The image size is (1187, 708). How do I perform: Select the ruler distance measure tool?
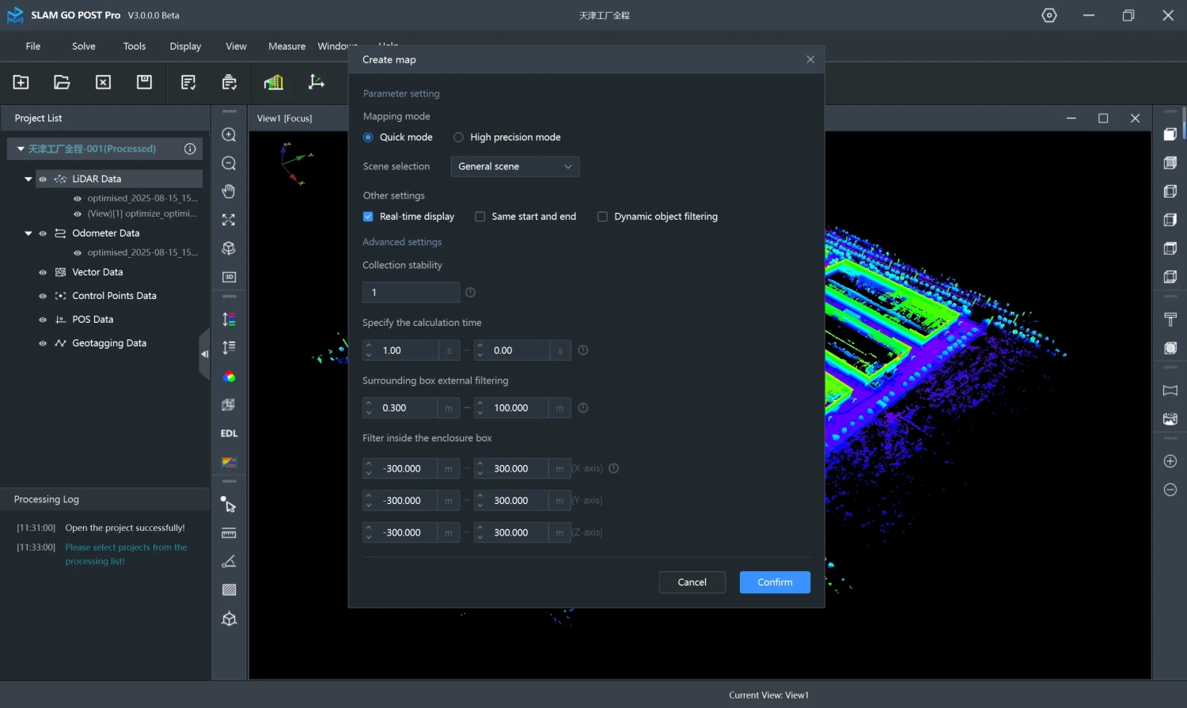pos(229,533)
